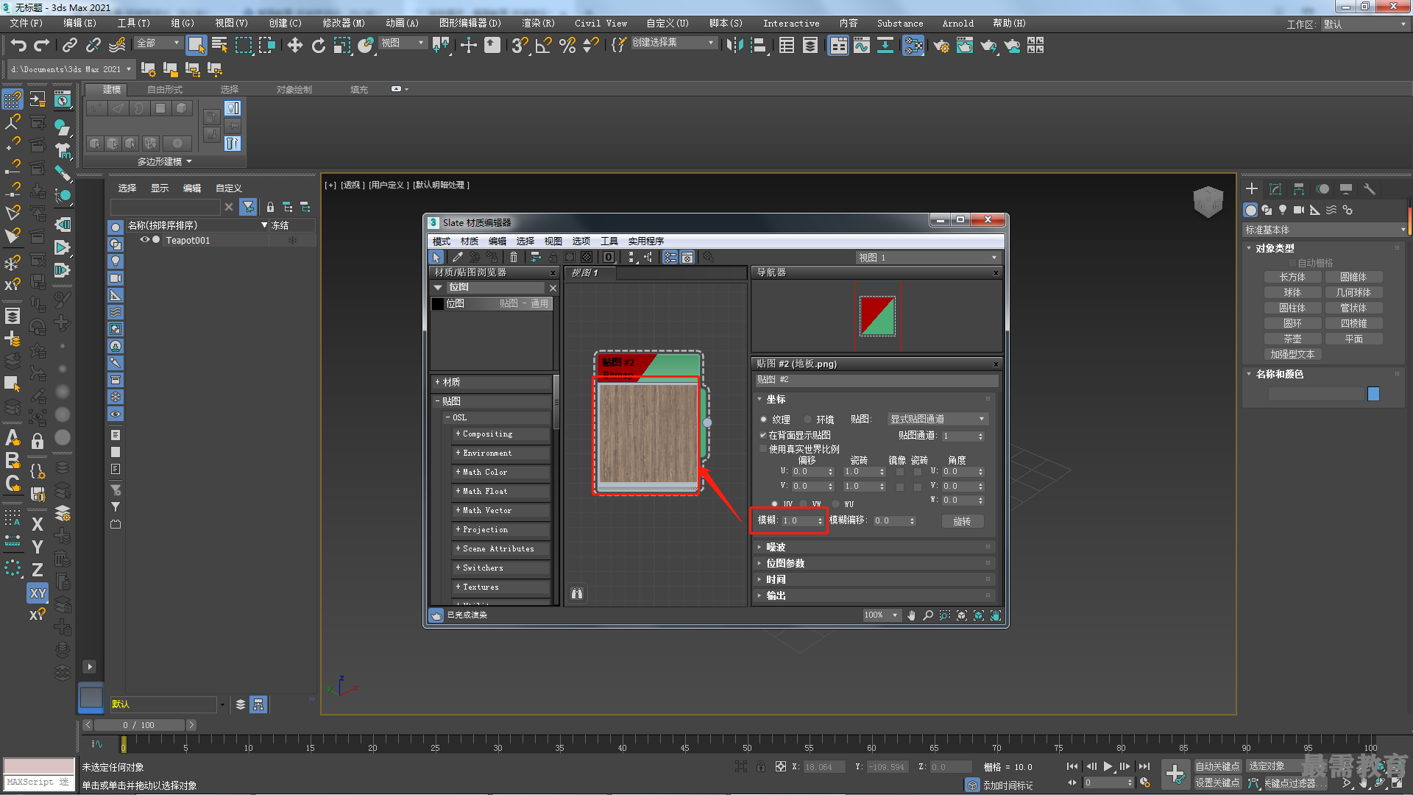Open the 100% zoom dropdown in Slate editor
The width and height of the screenshot is (1413, 795).
[881, 615]
